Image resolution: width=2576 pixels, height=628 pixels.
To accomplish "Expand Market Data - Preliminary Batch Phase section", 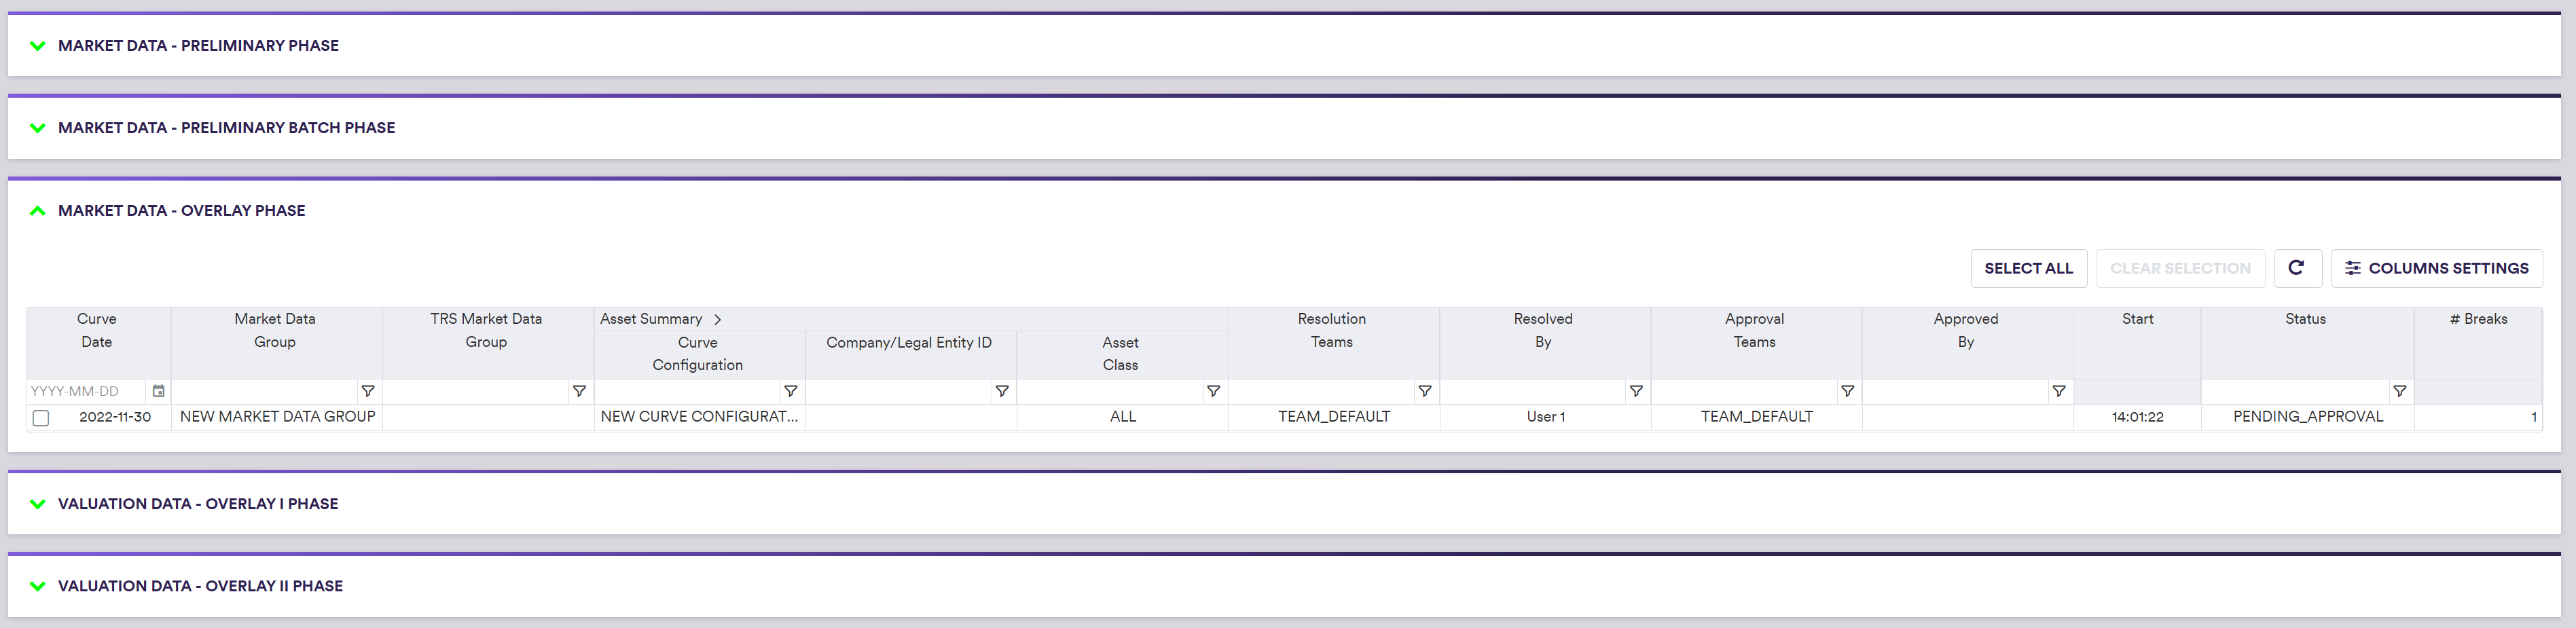I will click(38, 128).
